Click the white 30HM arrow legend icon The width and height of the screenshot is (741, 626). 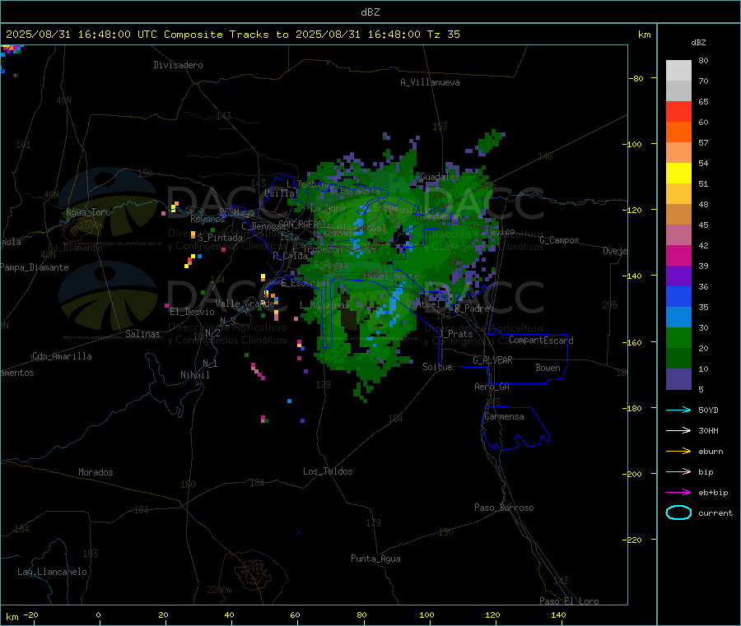(x=678, y=430)
